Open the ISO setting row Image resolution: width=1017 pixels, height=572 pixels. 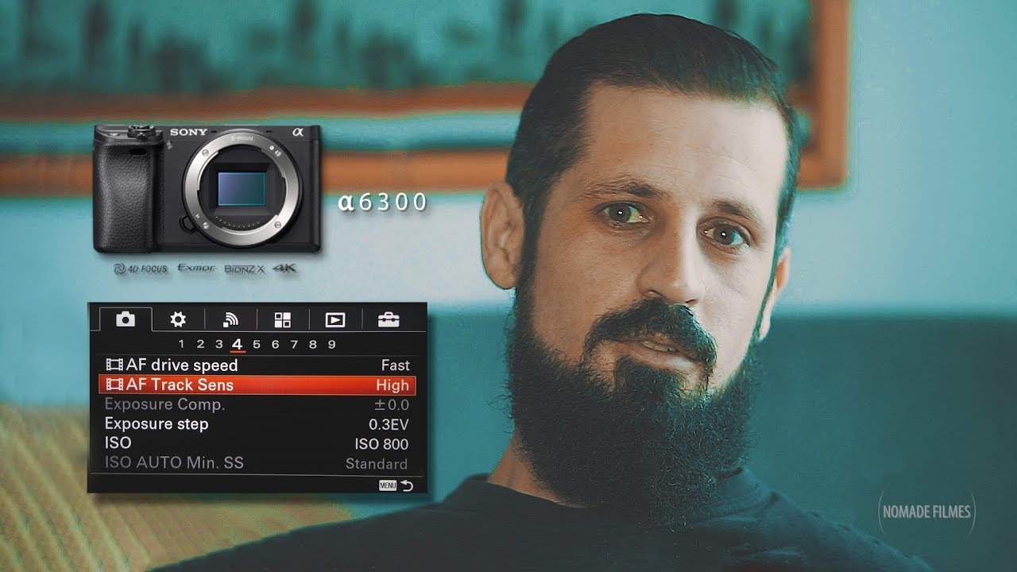point(257,443)
